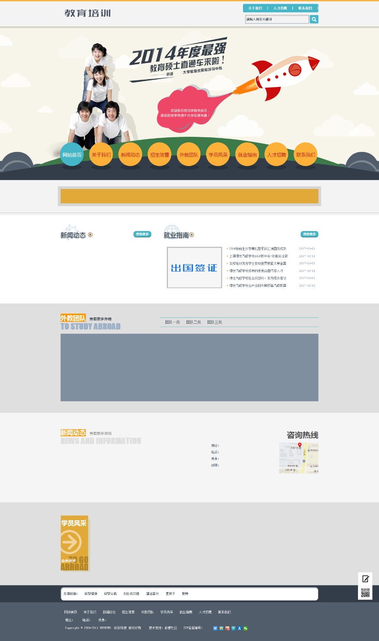Click footer nav link 外教团队

(147, 612)
